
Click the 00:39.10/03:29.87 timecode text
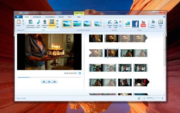[71, 73]
